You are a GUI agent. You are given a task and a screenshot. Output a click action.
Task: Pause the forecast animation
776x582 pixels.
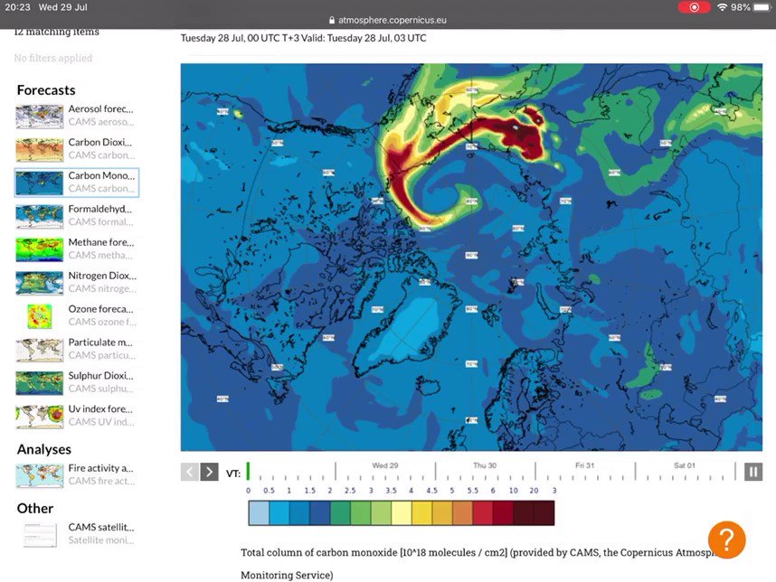[x=753, y=472]
